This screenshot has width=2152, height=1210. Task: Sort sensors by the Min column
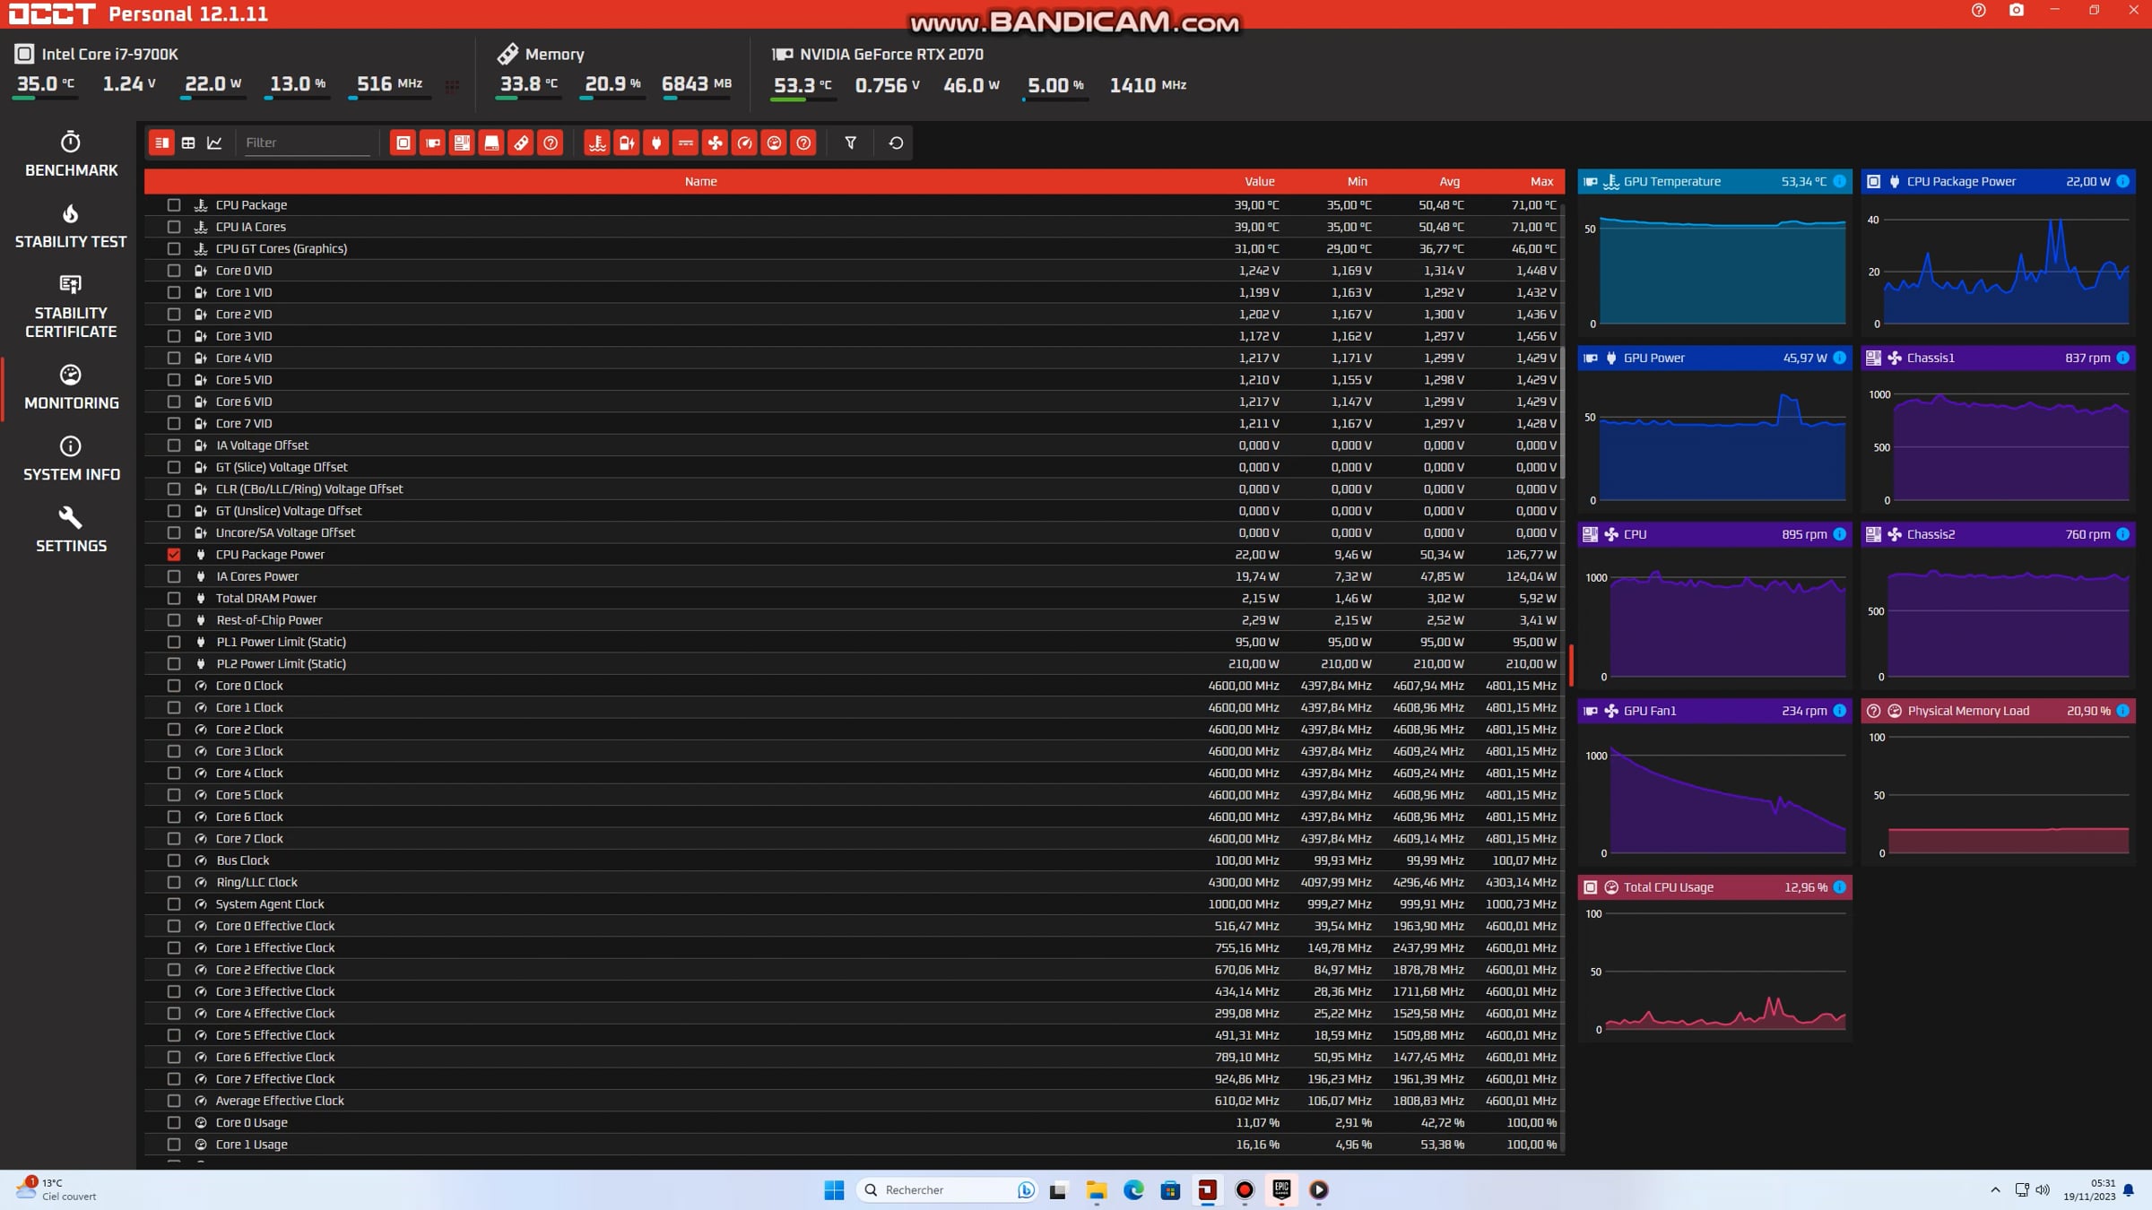click(1357, 181)
